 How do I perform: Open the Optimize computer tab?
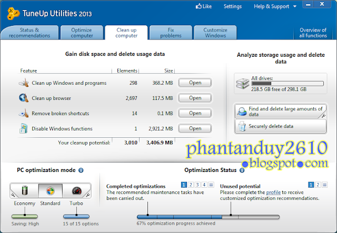pyautogui.click(x=82, y=33)
